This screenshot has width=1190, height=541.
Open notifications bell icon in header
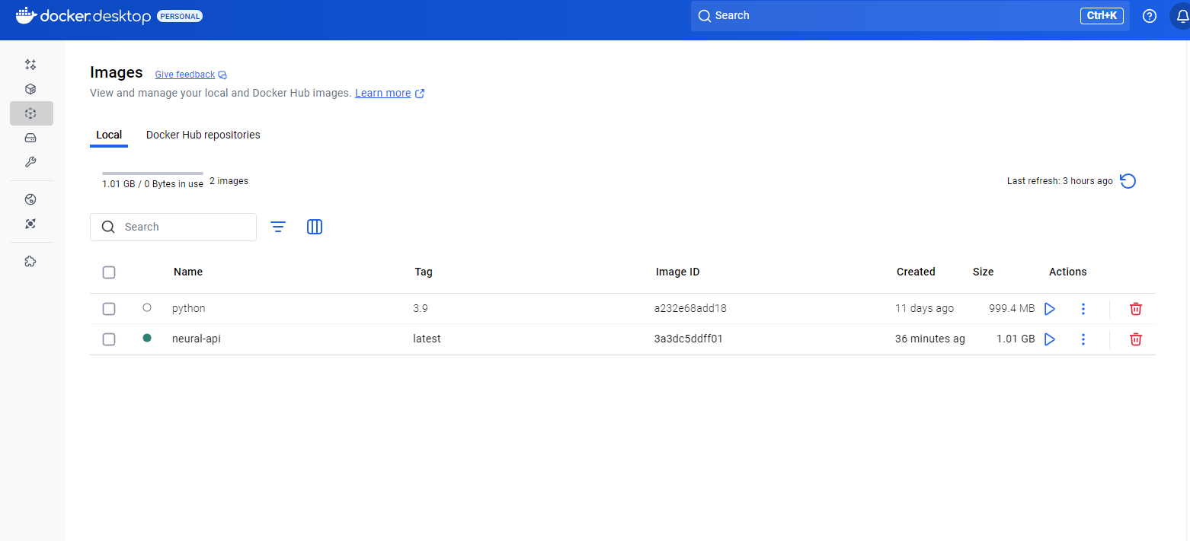1182,16
